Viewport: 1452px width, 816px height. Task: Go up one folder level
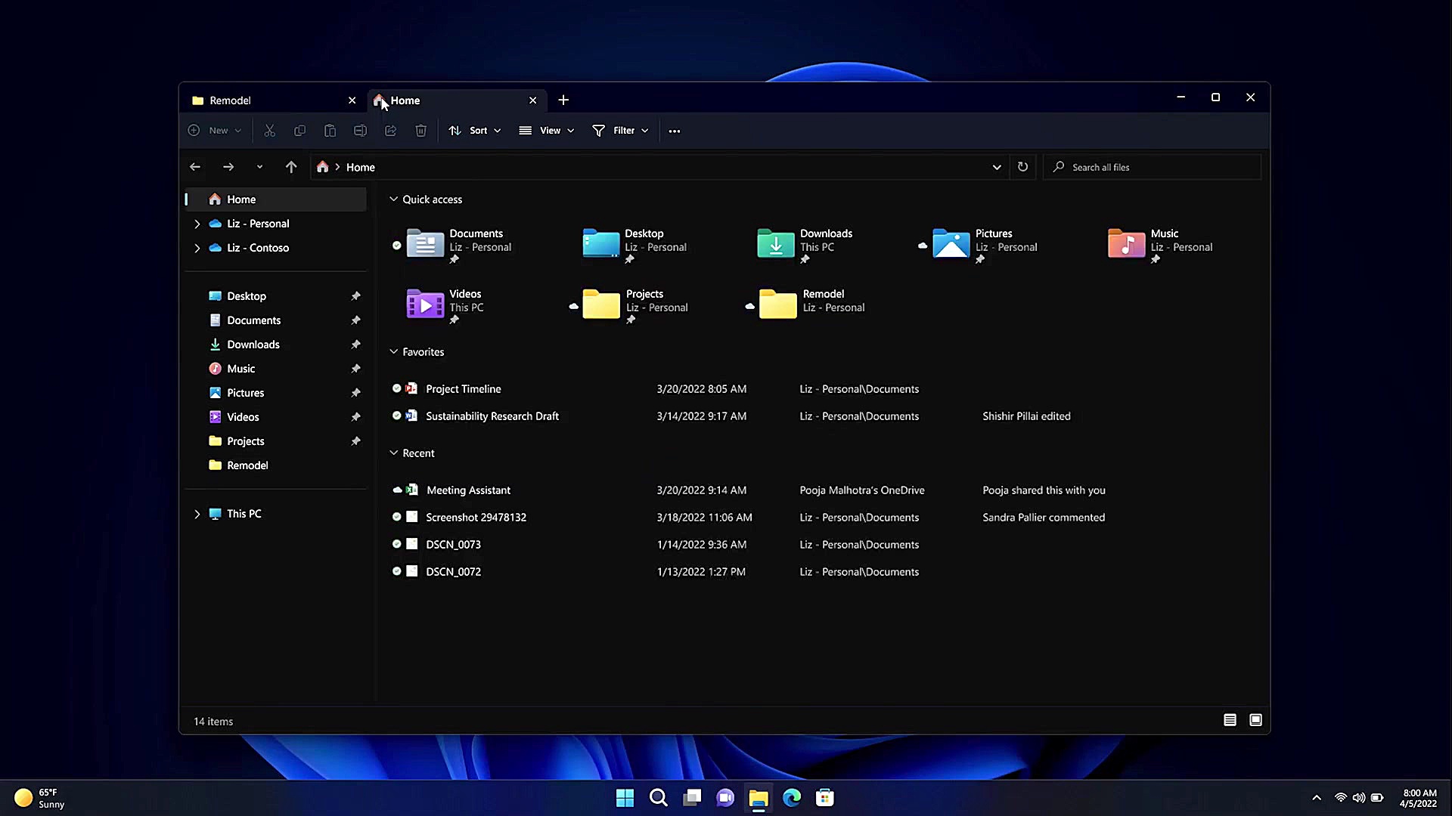coord(291,167)
